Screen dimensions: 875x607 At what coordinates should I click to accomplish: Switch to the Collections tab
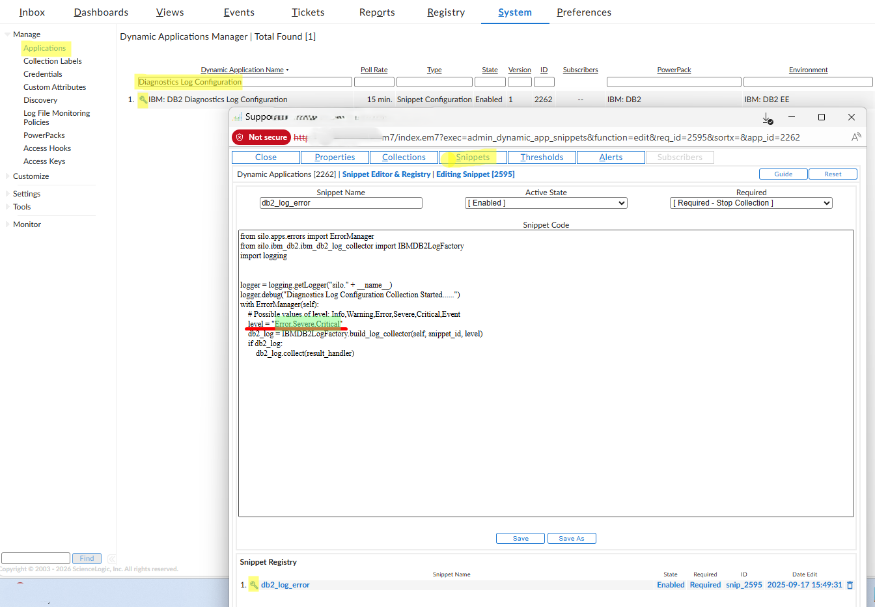click(404, 157)
